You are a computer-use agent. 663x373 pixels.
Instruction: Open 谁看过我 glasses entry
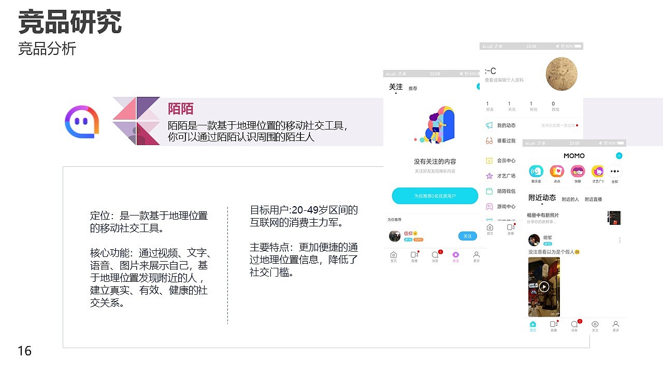pyautogui.click(x=501, y=140)
